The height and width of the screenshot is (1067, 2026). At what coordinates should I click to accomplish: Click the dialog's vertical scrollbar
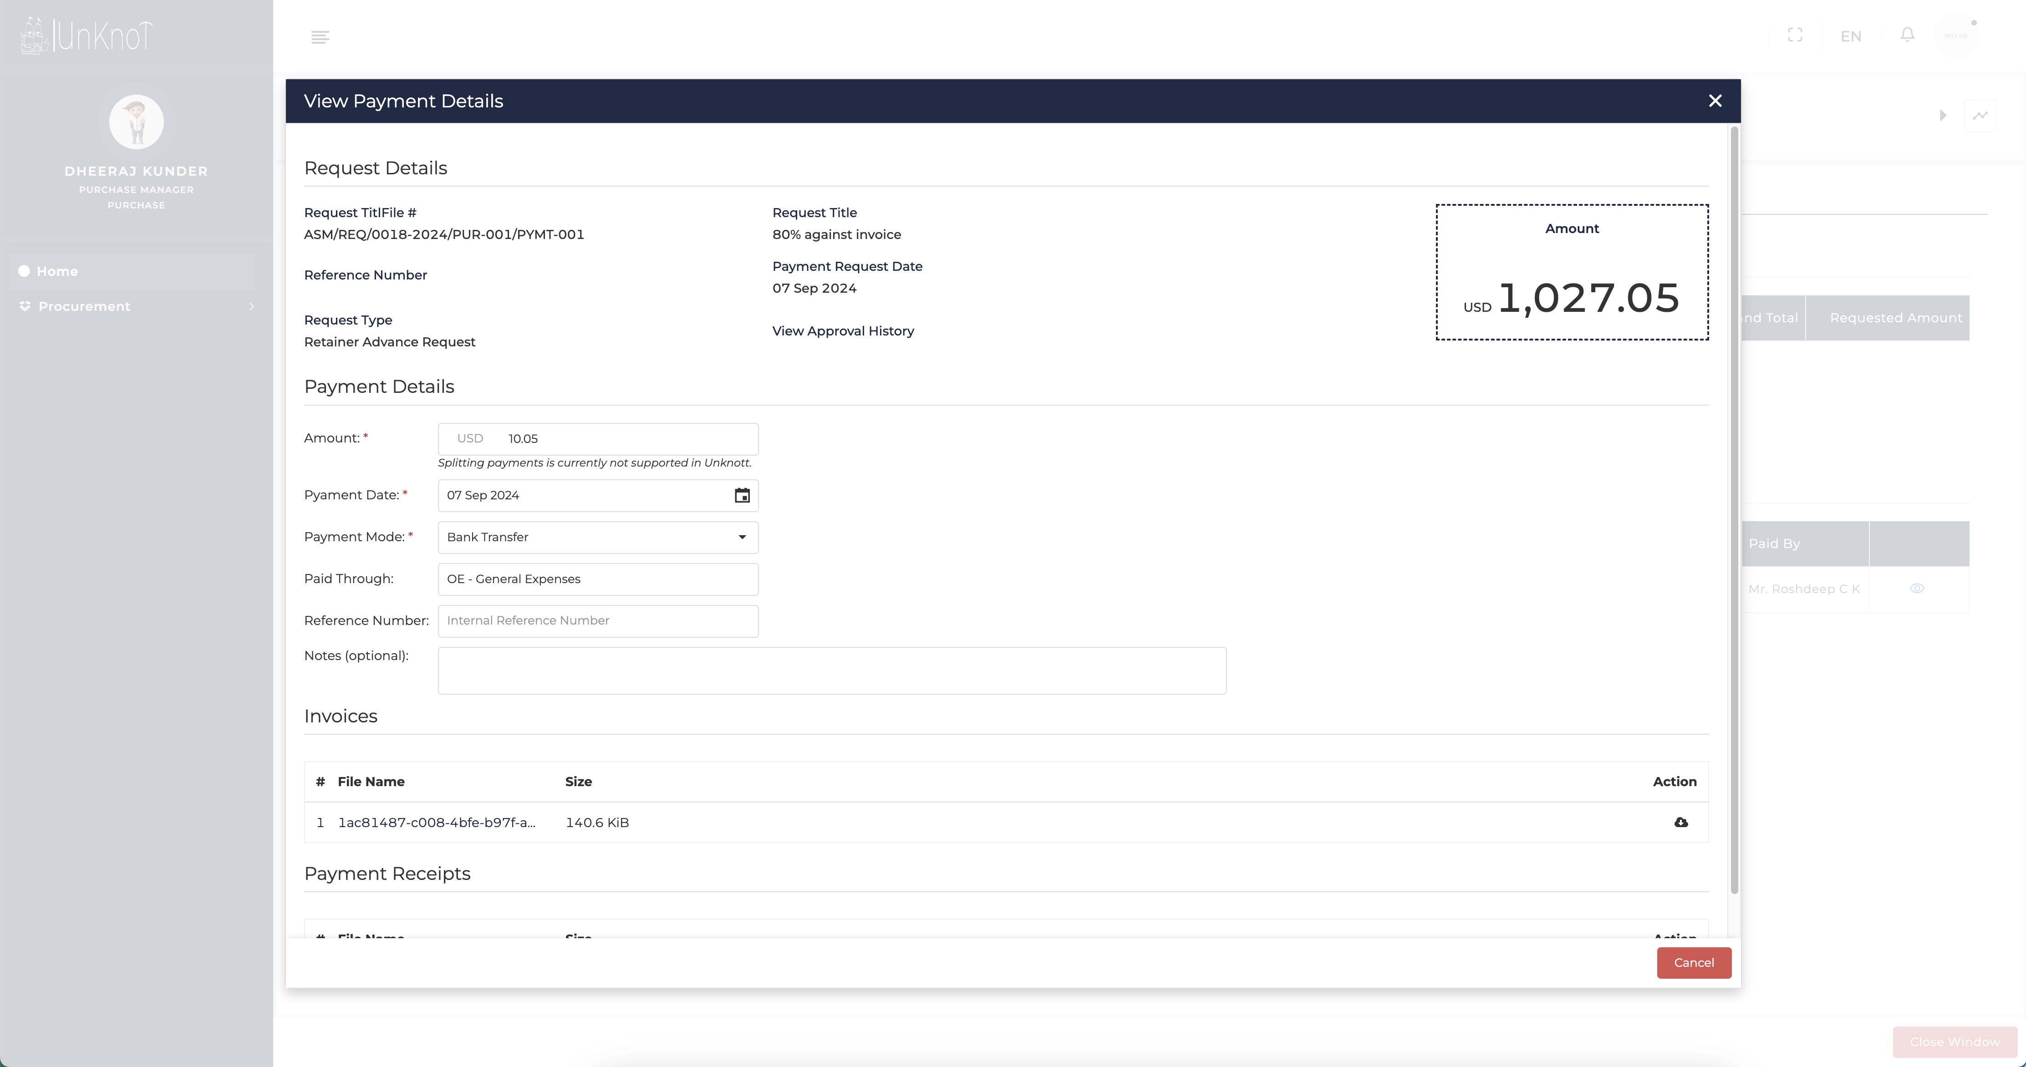(1734, 511)
